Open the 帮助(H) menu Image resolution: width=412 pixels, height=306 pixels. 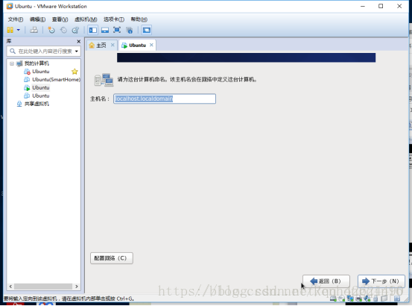(x=139, y=19)
